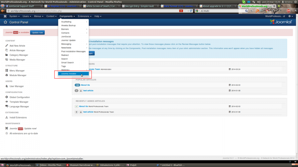
Task: Click the system tray volume icon
Action: coord(259,2)
